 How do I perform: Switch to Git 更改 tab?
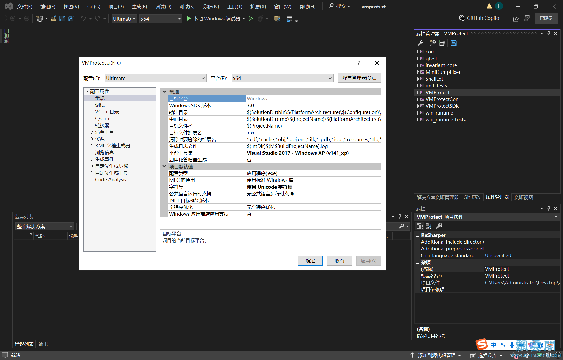(x=472, y=197)
